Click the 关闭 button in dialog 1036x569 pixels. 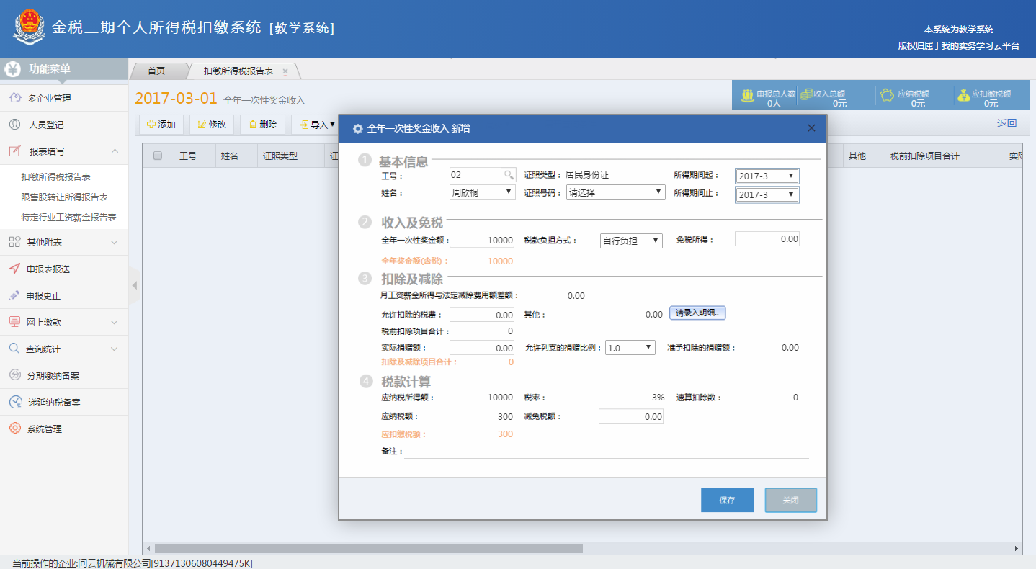(x=790, y=500)
